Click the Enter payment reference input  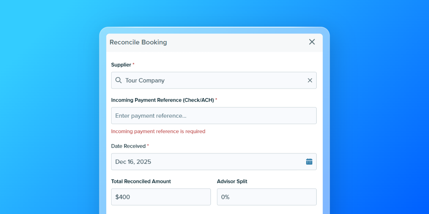point(214,116)
